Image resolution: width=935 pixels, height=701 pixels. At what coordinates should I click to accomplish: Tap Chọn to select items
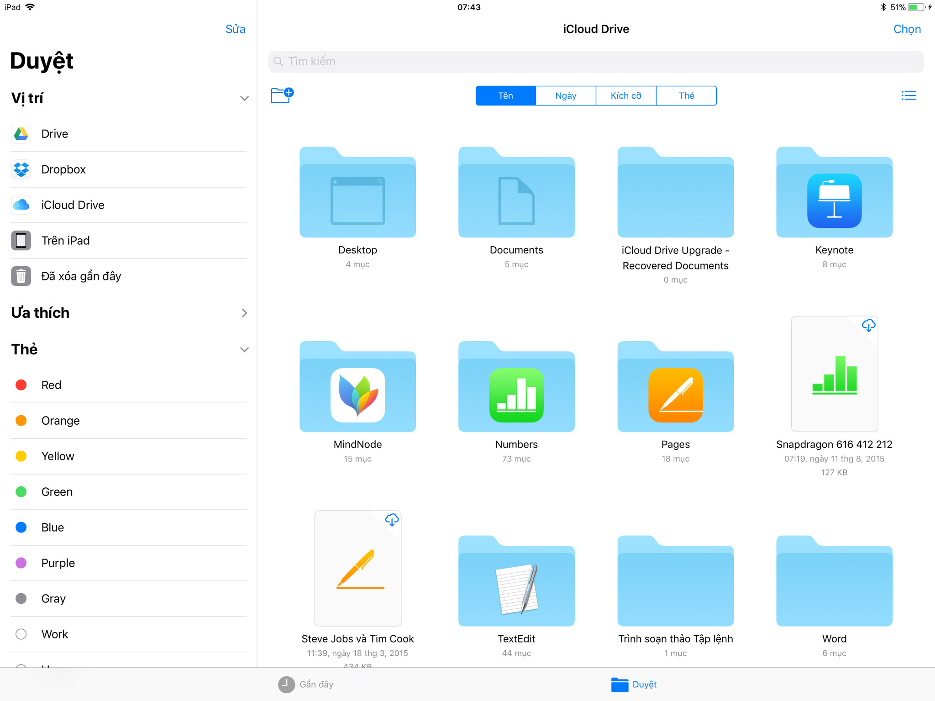(x=907, y=29)
